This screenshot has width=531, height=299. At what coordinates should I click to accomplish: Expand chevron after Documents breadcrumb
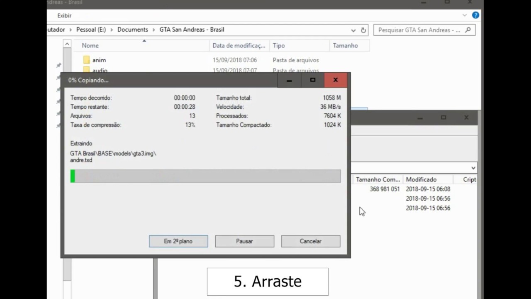coord(154,30)
